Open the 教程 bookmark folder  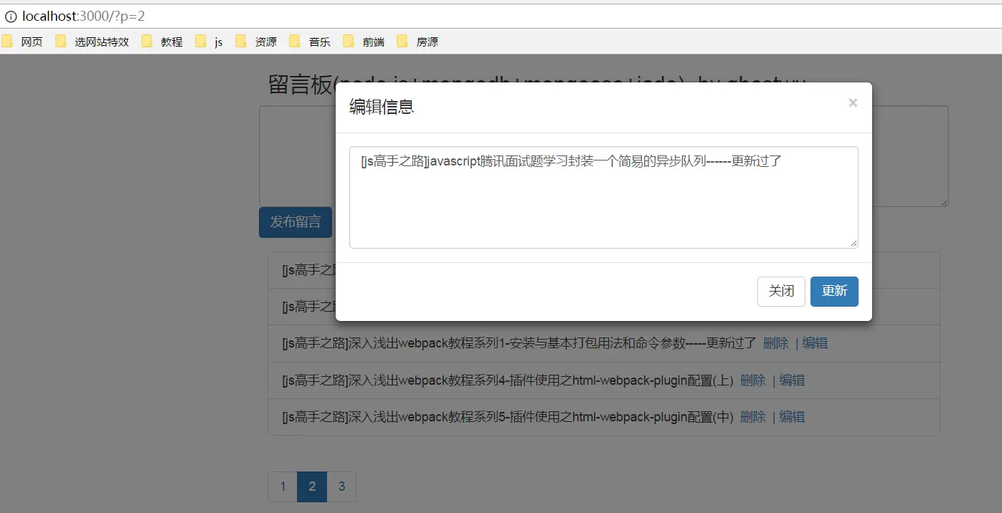(x=162, y=42)
